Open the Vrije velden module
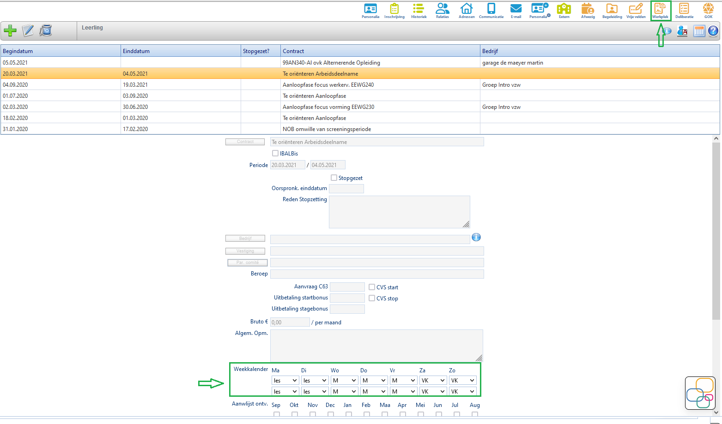 tap(636, 11)
